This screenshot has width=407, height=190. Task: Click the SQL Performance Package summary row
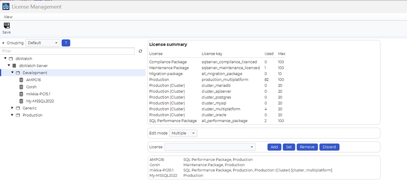217,121
